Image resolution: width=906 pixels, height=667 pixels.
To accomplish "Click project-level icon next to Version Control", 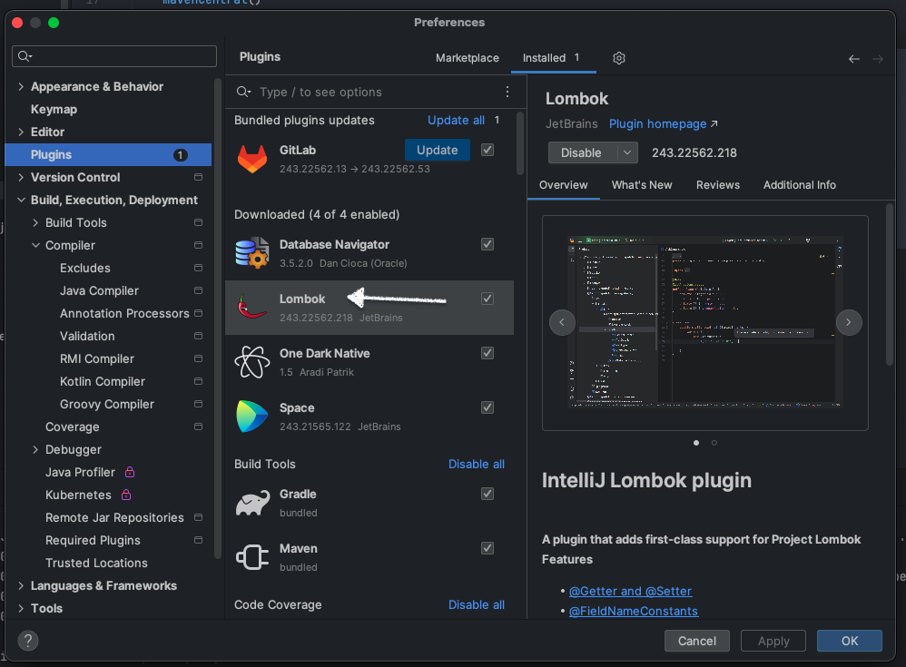I will tap(198, 177).
